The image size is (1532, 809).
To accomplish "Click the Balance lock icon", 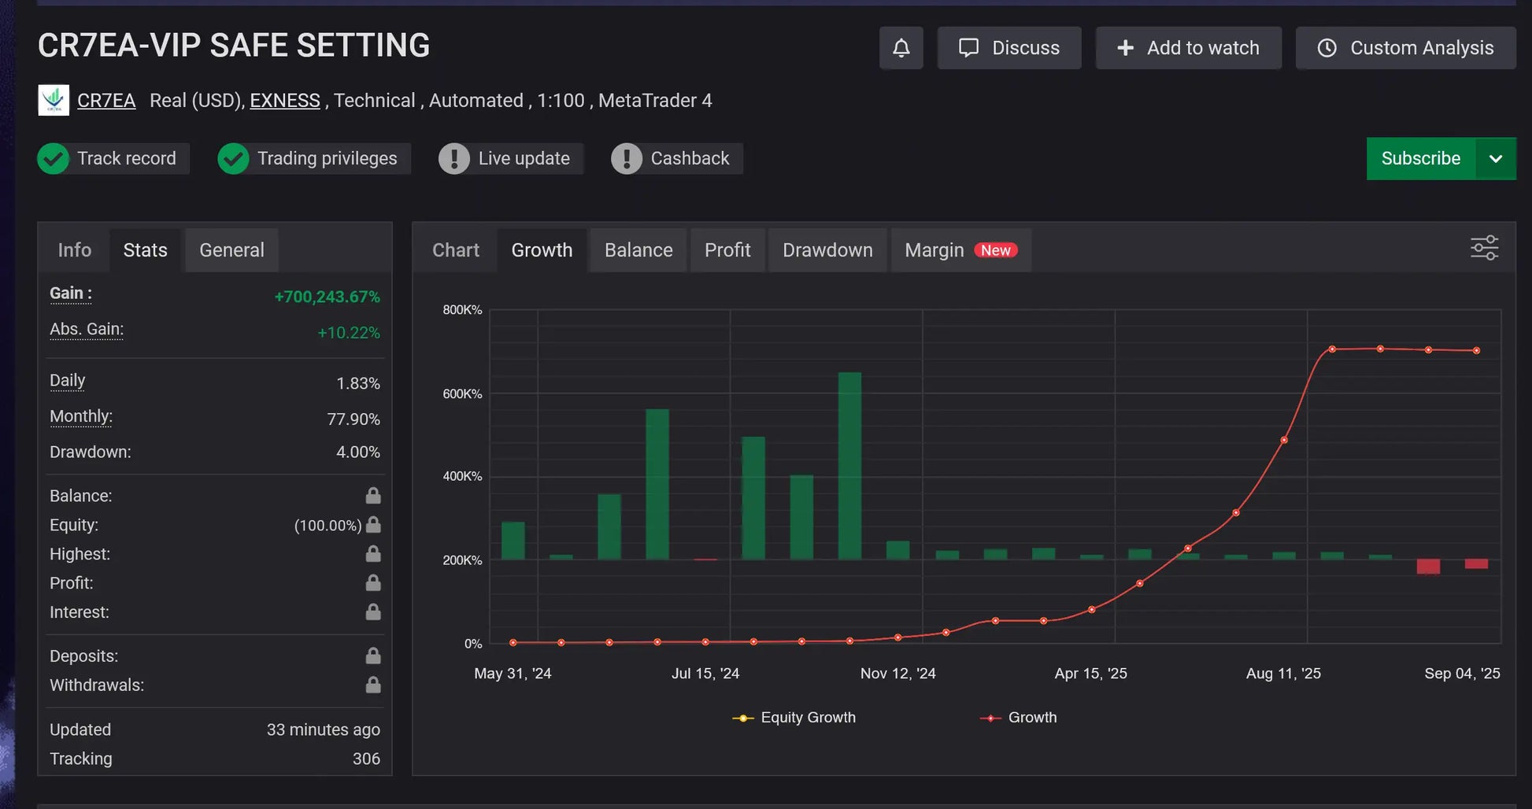I will [373, 495].
